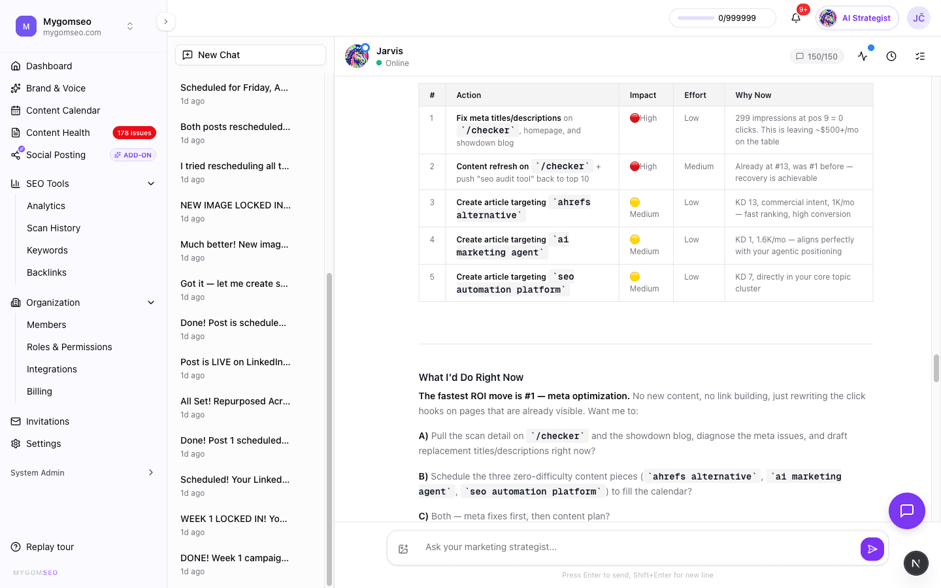
Task: Open notifications via the bell icon
Action: [796, 18]
